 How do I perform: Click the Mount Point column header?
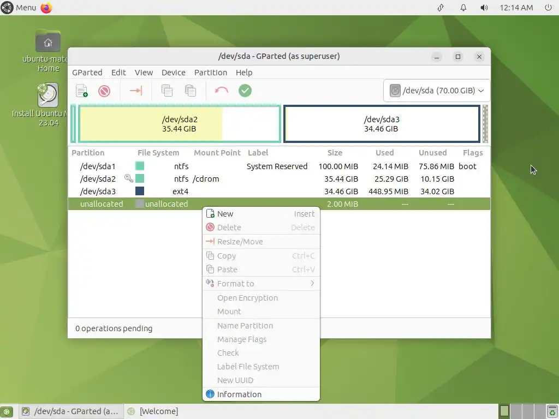pyautogui.click(x=217, y=153)
